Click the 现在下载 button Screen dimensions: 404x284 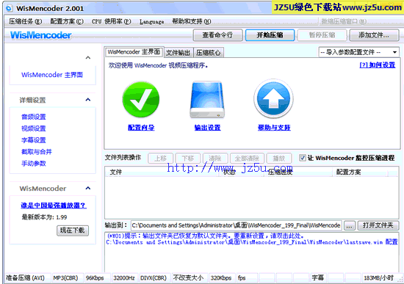pos(73,230)
